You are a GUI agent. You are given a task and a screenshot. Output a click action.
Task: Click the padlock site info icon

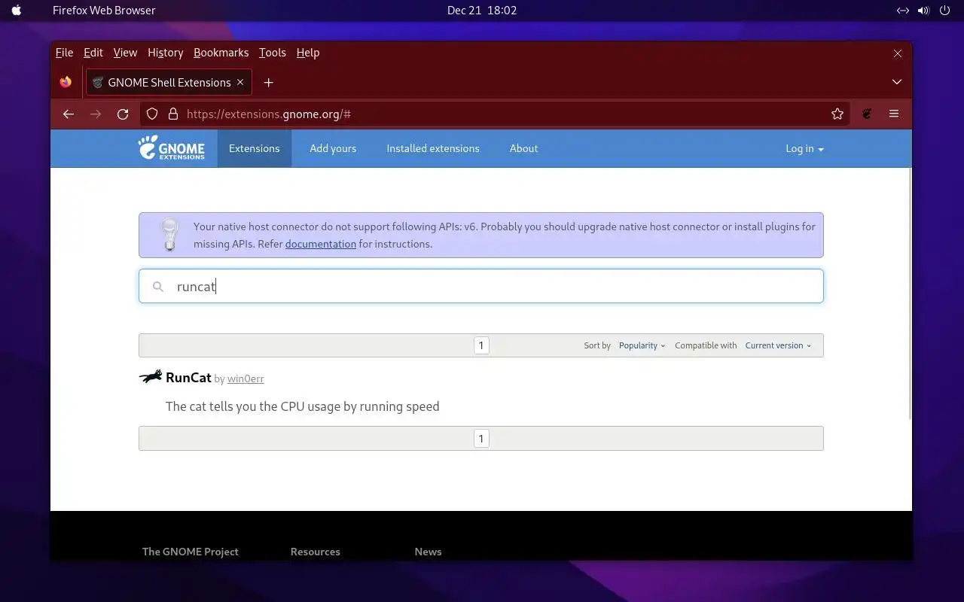[172, 114]
